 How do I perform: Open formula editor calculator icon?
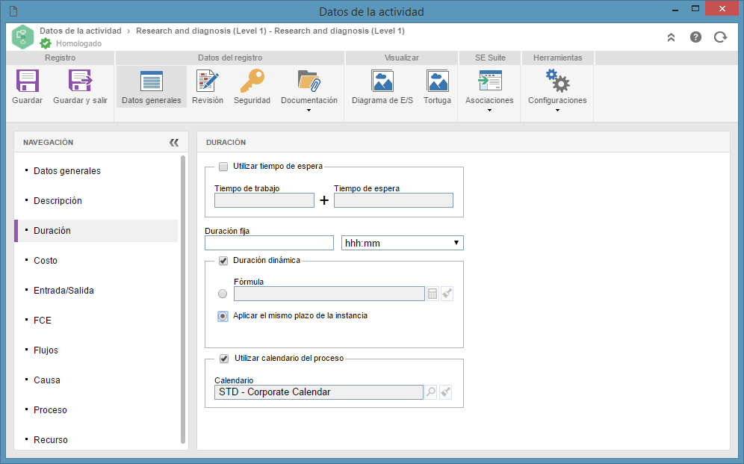click(433, 294)
